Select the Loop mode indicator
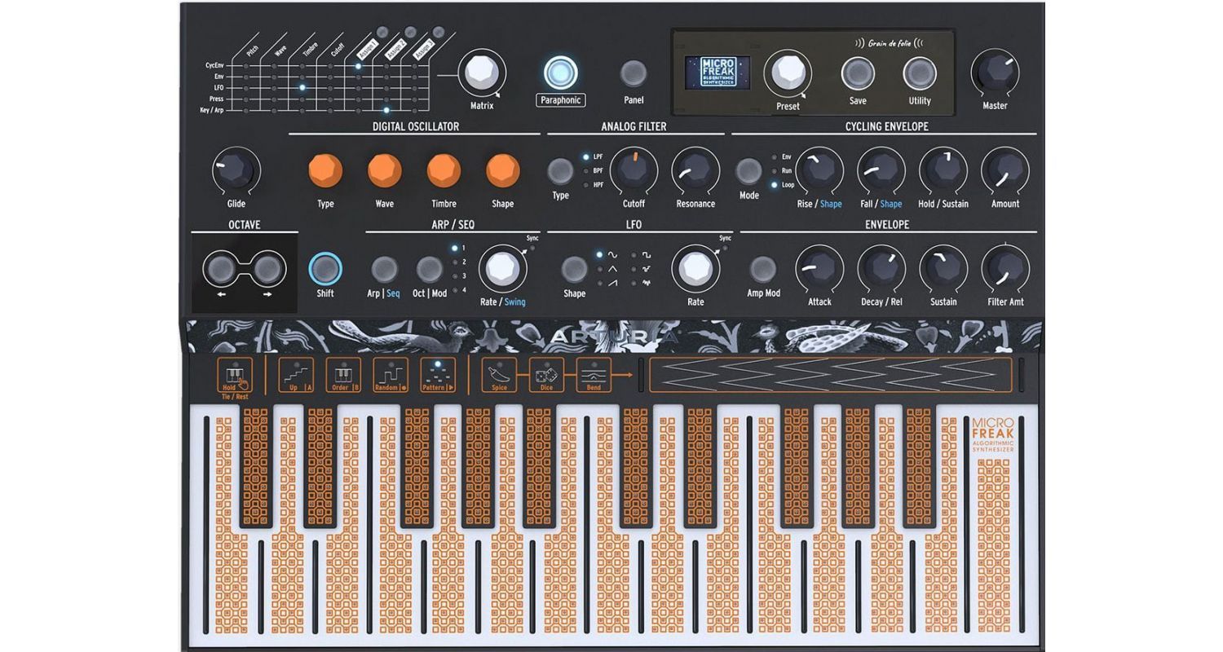This screenshot has height=652, width=1223. click(x=775, y=185)
